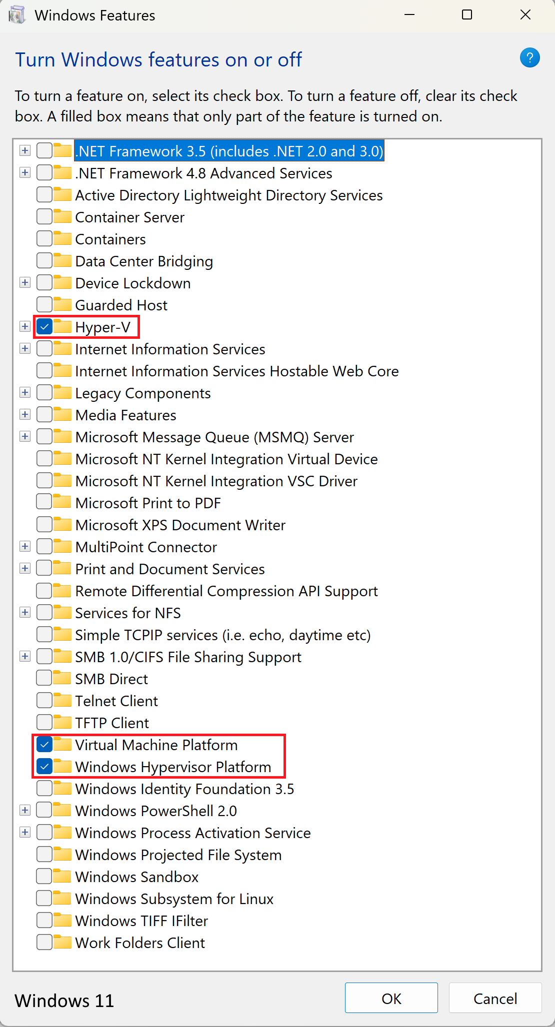Select the Simple TCPIP services row

coord(223,635)
